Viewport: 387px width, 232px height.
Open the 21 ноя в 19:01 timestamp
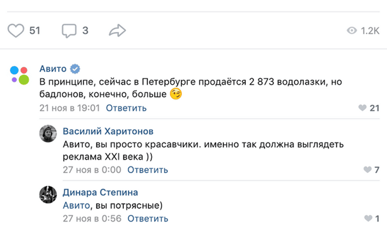tap(70, 108)
